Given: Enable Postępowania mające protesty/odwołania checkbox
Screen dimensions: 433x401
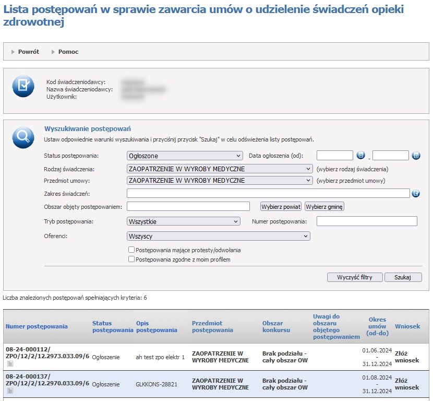Looking at the screenshot, I should pyautogui.click(x=132, y=250).
